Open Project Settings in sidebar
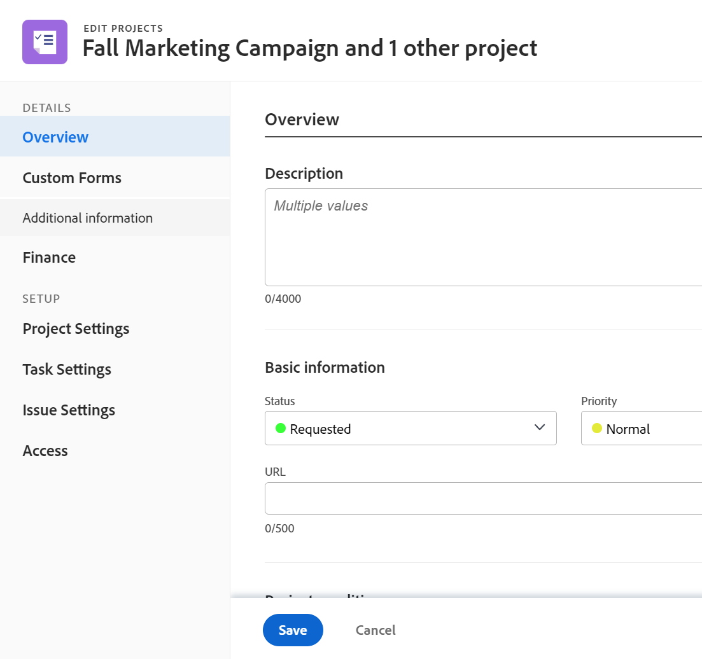 tap(76, 328)
